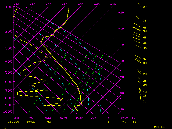Image resolution: width=172 pixels, height=129 pixels.
Task: Select the -30 temperature label at top
Action: tap(113, 4)
